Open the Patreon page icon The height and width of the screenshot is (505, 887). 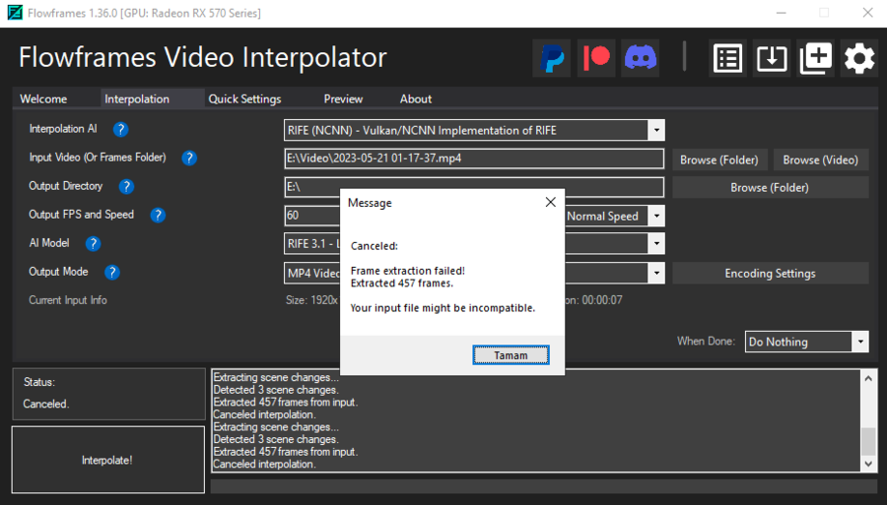[x=596, y=58]
